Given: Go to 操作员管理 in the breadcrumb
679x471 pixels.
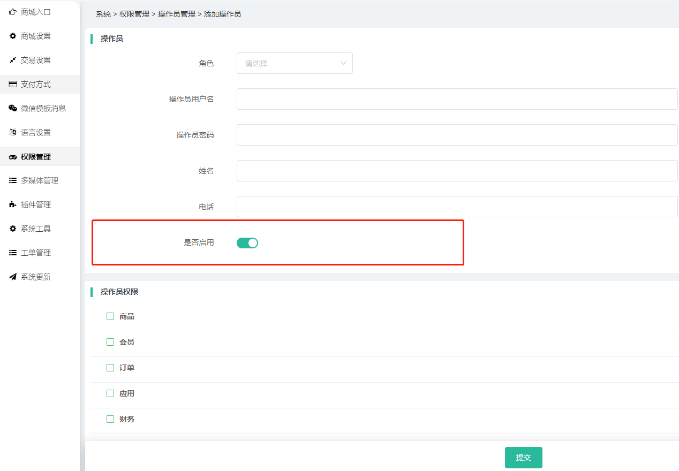Looking at the screenshot, I should (x=176, y=14).
